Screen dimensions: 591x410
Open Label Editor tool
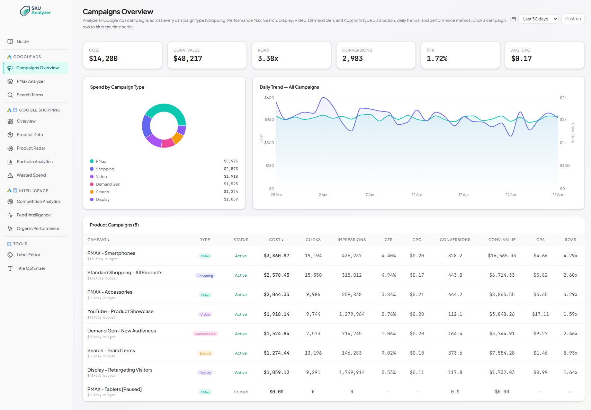pyautogui.click(x=35, y=255)
